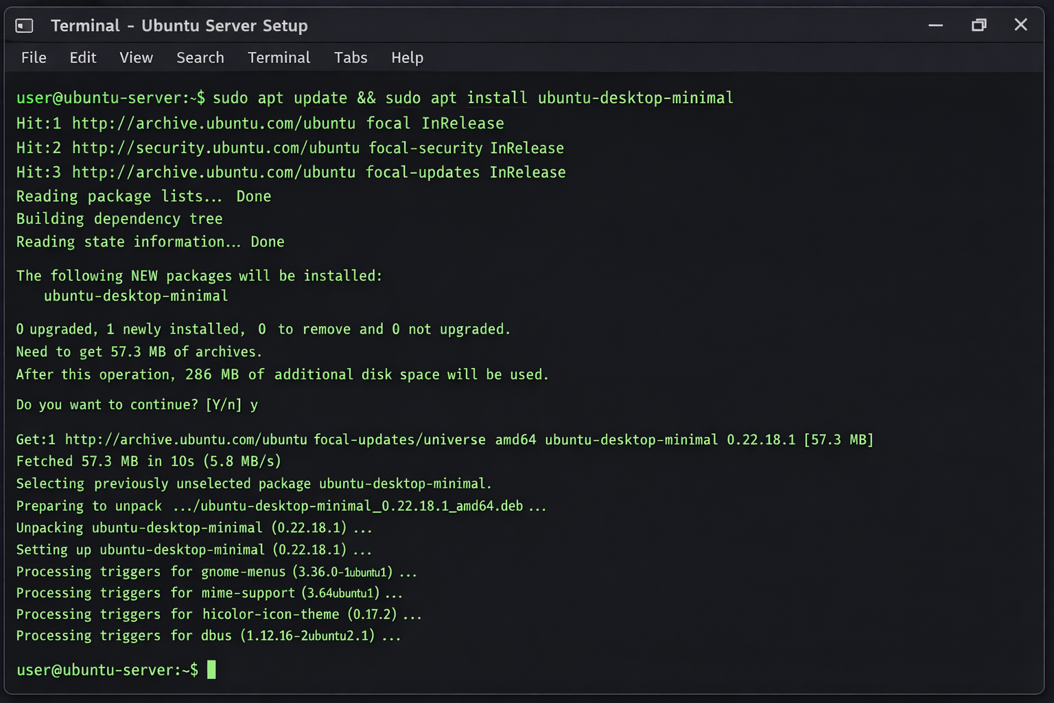Click the green blinking cursor block

click(212, 669)
